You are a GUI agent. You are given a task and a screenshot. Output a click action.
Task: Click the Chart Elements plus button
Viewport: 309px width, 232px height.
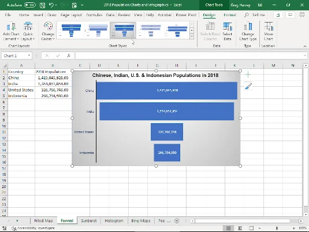point(248,75)
